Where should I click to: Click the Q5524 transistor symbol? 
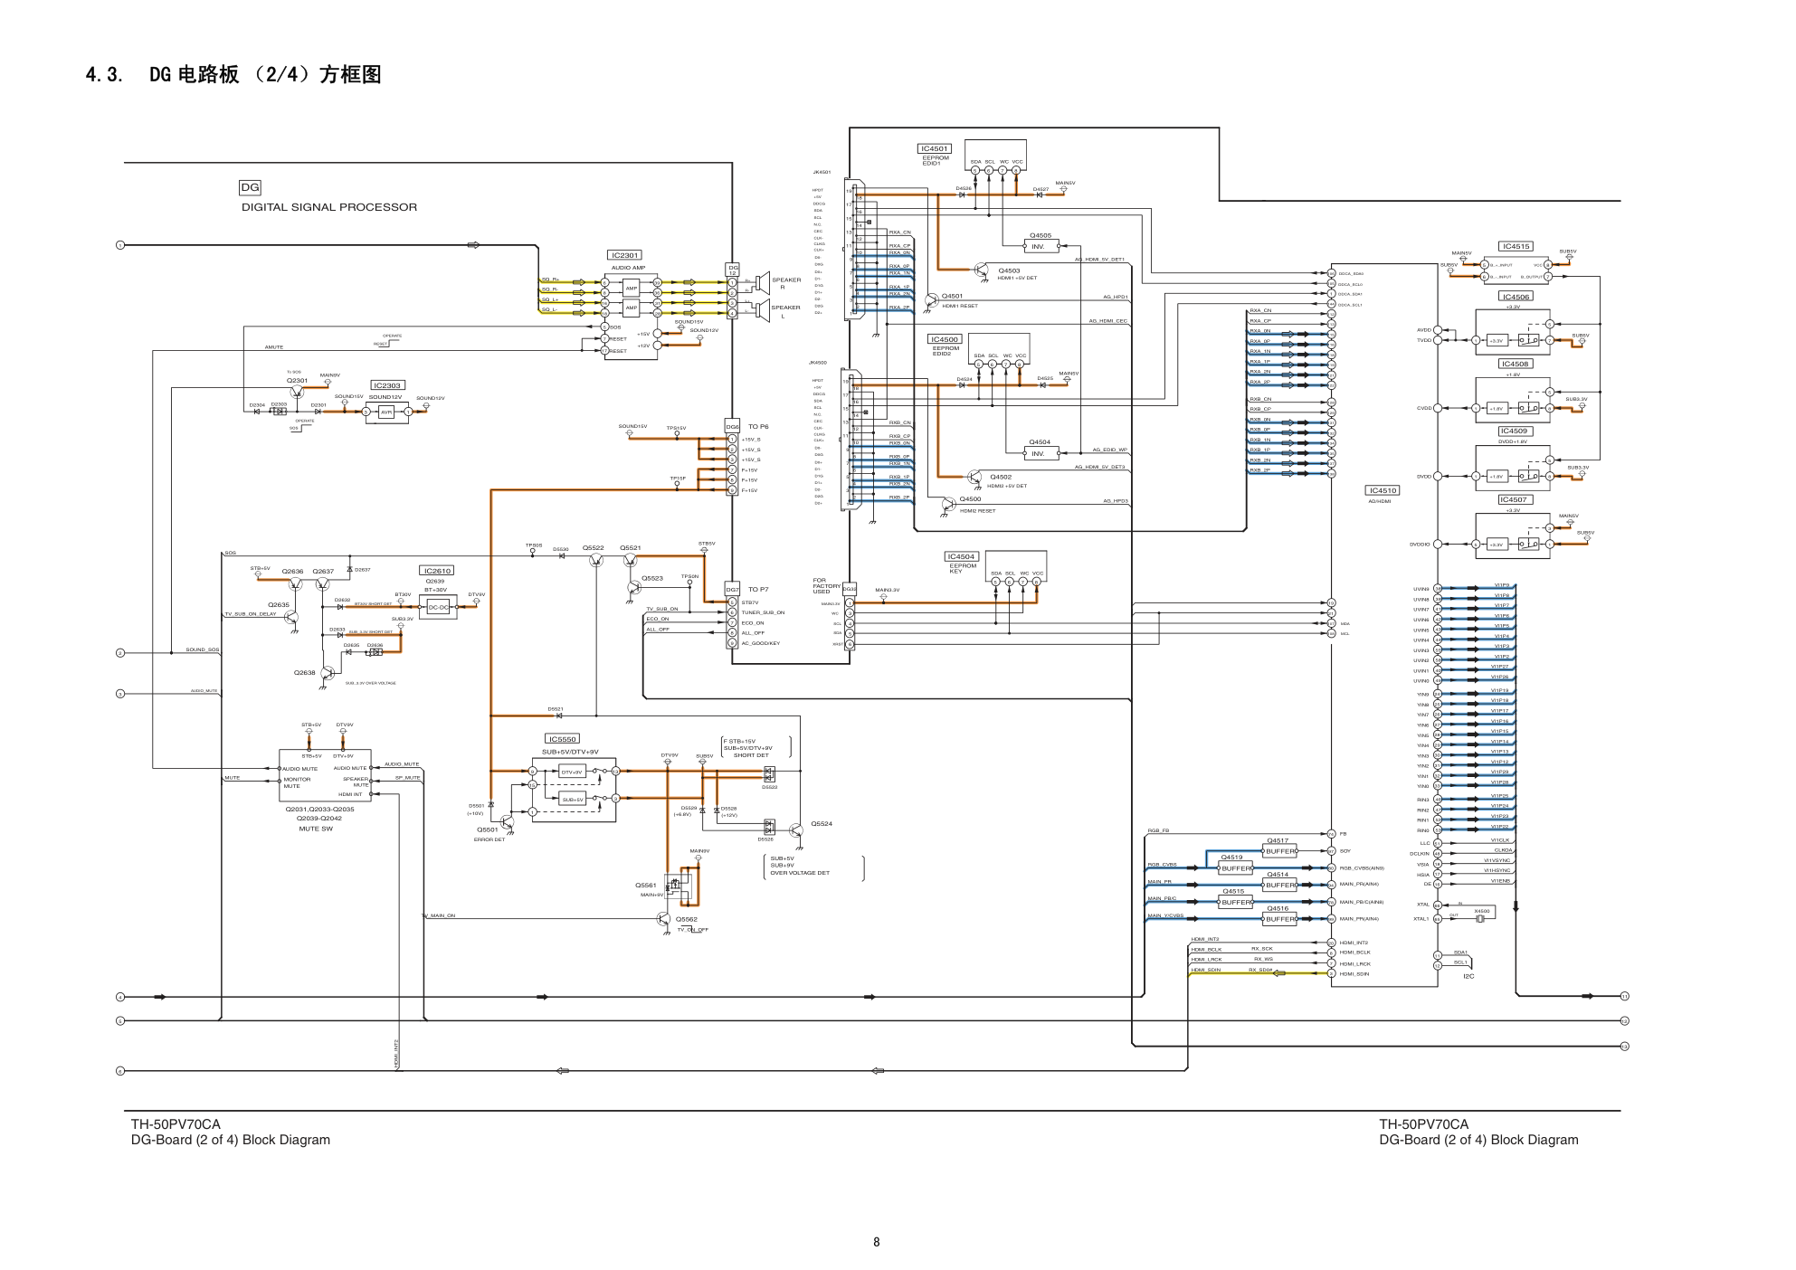point(795,830)
